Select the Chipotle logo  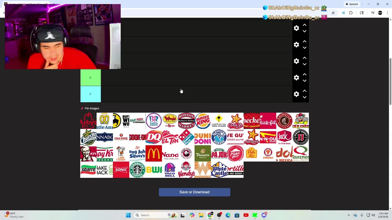click(284, 121)
